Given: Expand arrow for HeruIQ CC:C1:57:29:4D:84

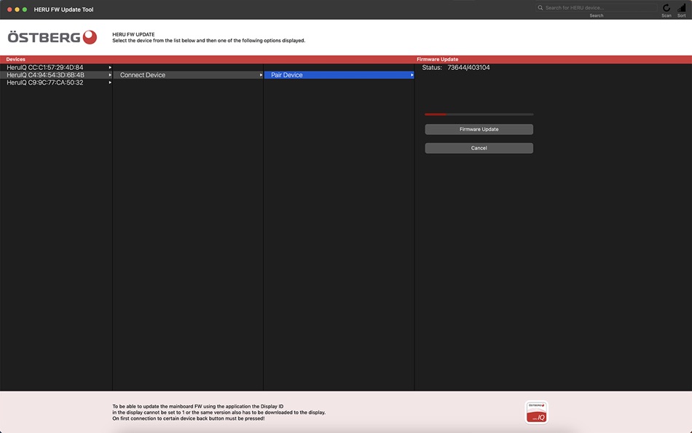Looking at the screenshot, I should click(x=110, y=68).
